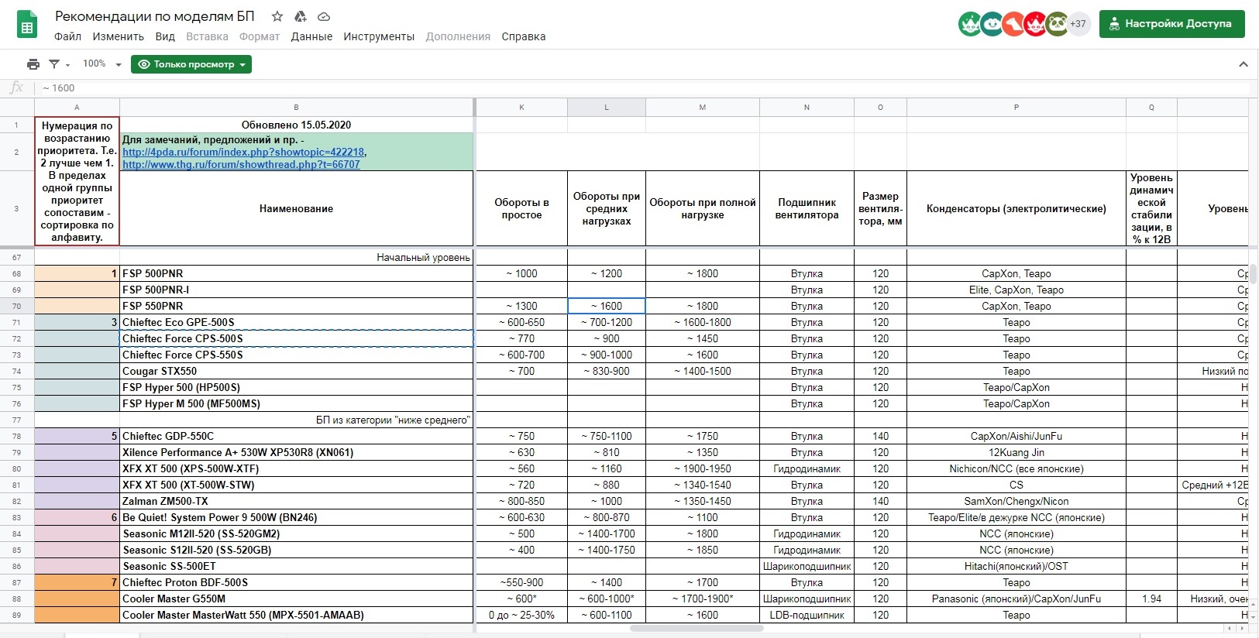Click the vertical scrollbar thumb on the right
The height and width of the screenshot is (638, 1259).
[x=1253, y=273]
